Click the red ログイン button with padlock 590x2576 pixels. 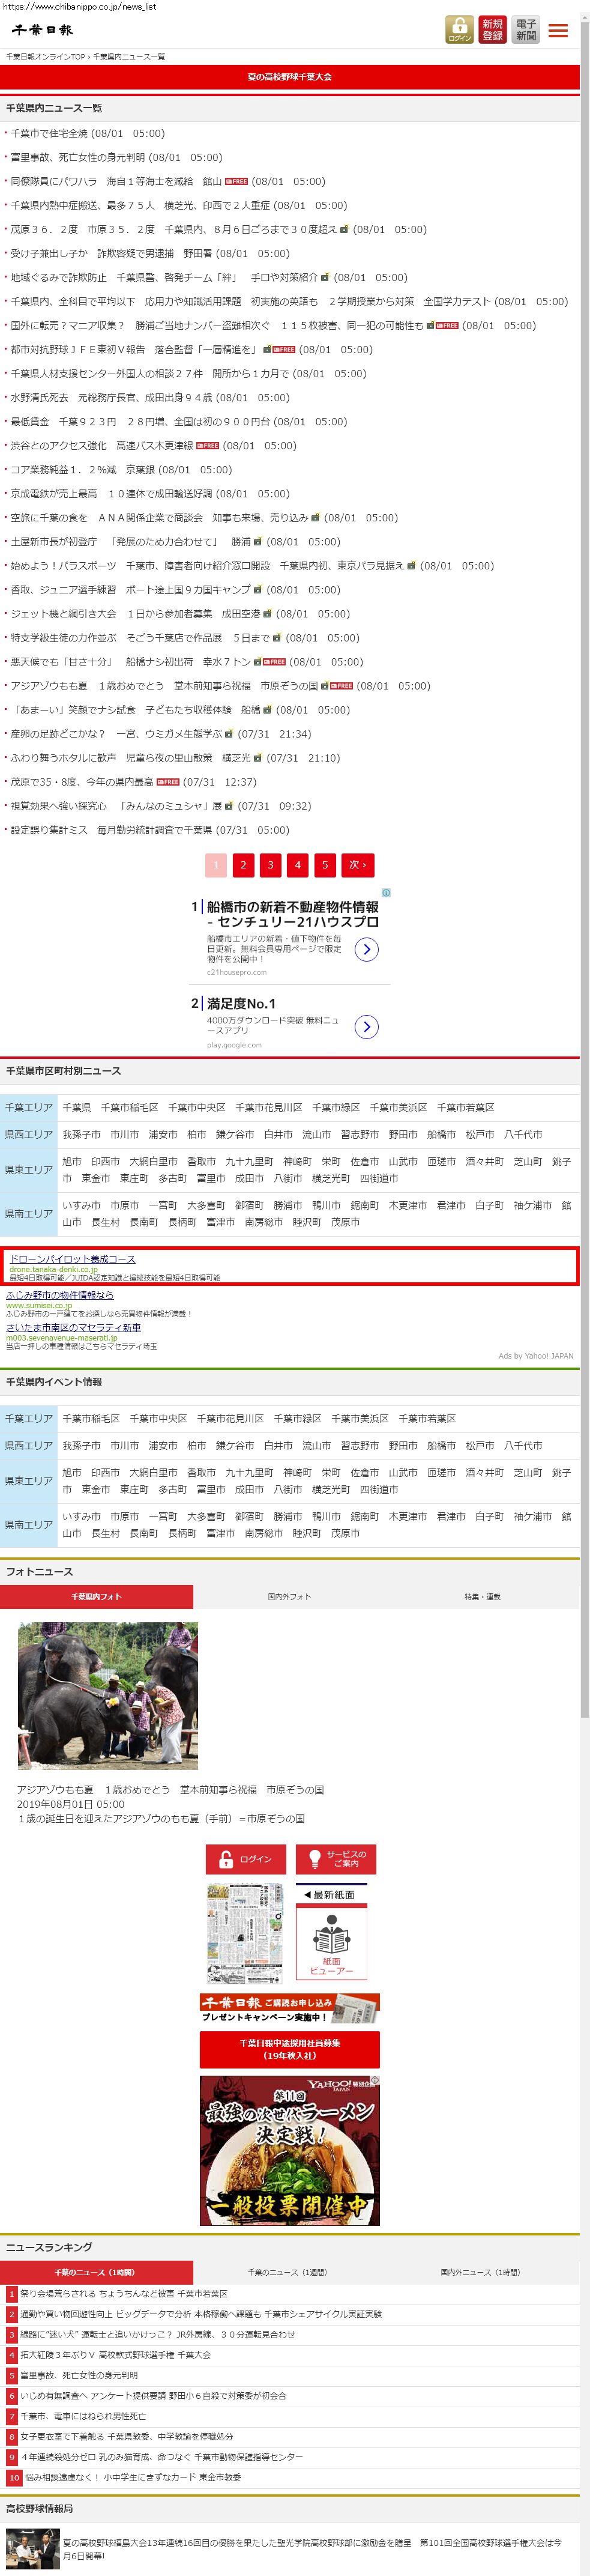click(247, 1859)
